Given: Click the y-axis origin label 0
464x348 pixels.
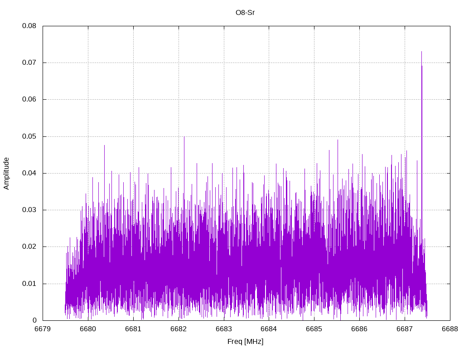Looking at the screenshot, I should [x=34, y=320].
